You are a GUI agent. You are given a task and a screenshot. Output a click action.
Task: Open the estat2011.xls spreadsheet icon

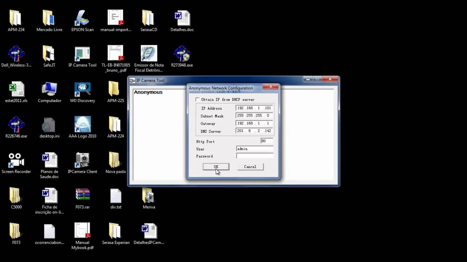click(x=16, y=89)
